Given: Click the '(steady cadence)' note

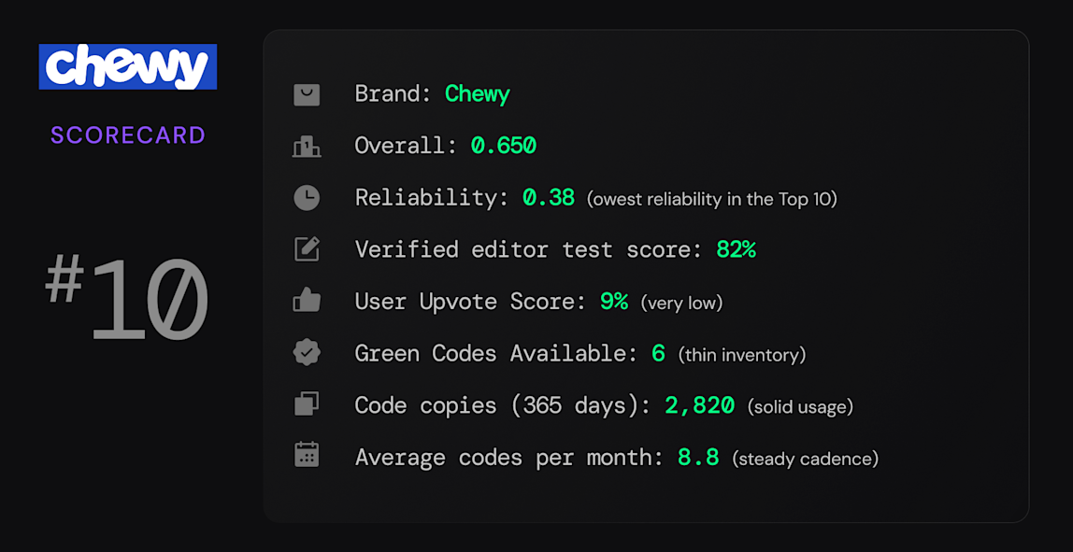Looking at the screenshot, I should click(806, 459).
